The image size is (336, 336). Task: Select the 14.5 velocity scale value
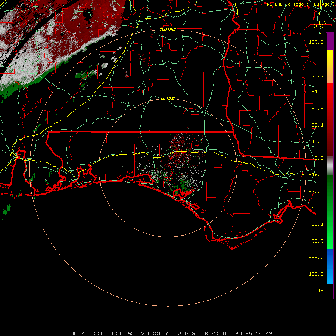[318, 141]
